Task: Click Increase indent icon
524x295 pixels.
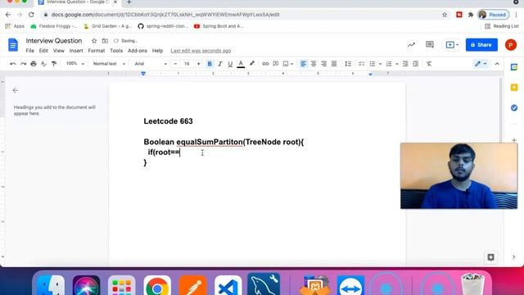Action: pyautogui.click(x=415, y=64)
